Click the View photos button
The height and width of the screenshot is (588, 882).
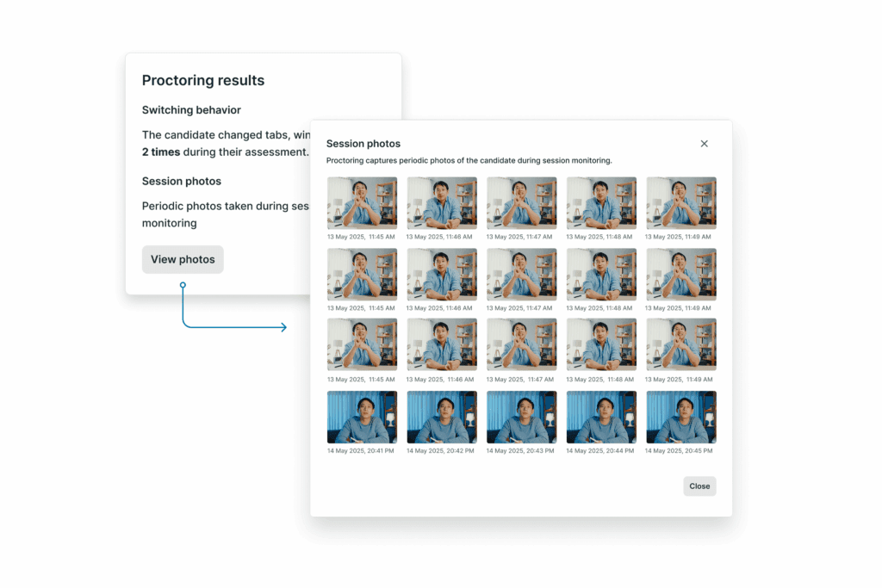(183, 260)
